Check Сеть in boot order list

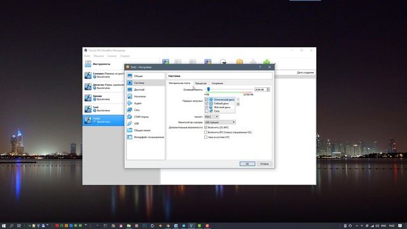coord(207,111)
